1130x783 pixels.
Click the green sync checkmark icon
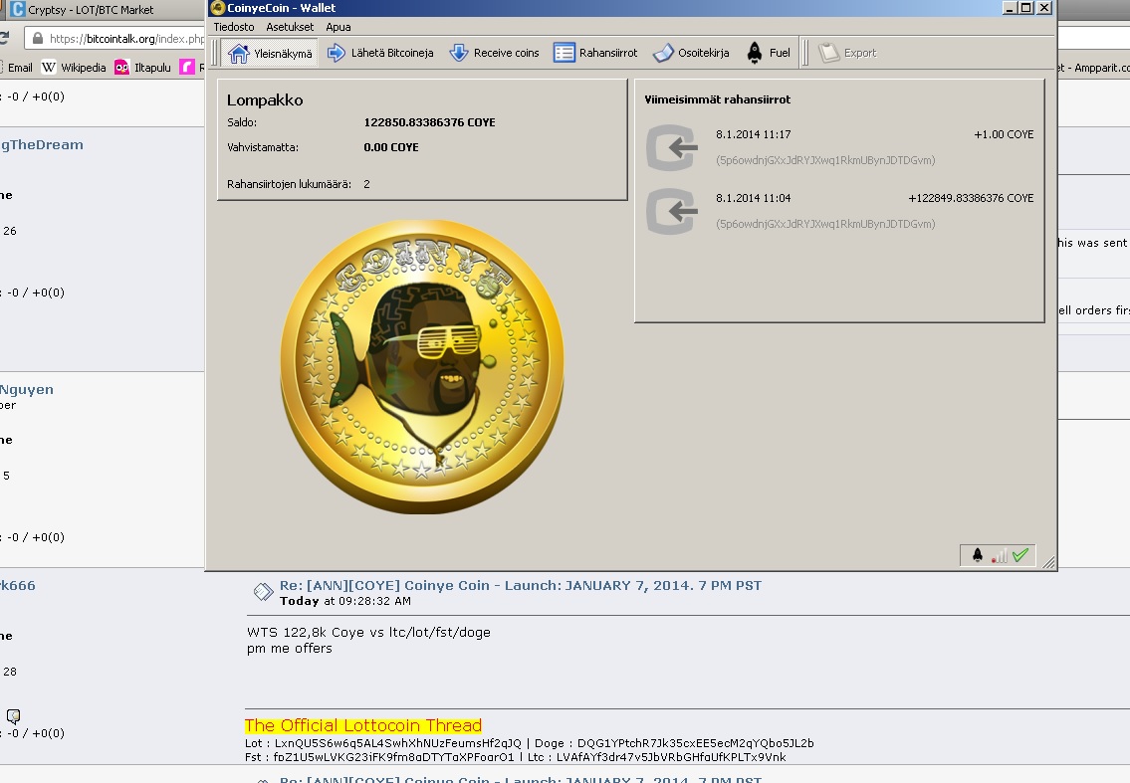1020,554
